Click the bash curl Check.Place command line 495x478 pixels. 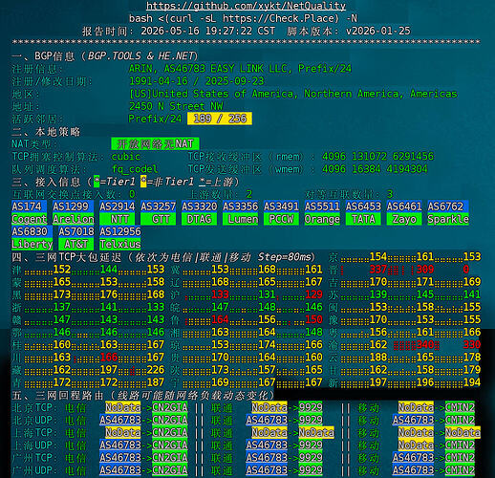coord(243,18)
